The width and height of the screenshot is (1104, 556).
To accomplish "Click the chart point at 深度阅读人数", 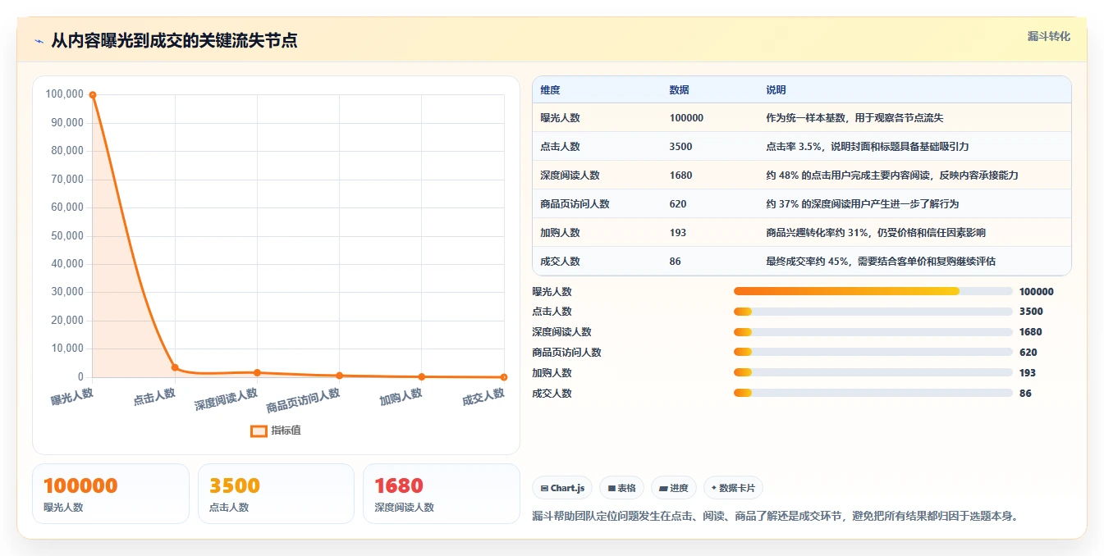I will tap(257, 372).
